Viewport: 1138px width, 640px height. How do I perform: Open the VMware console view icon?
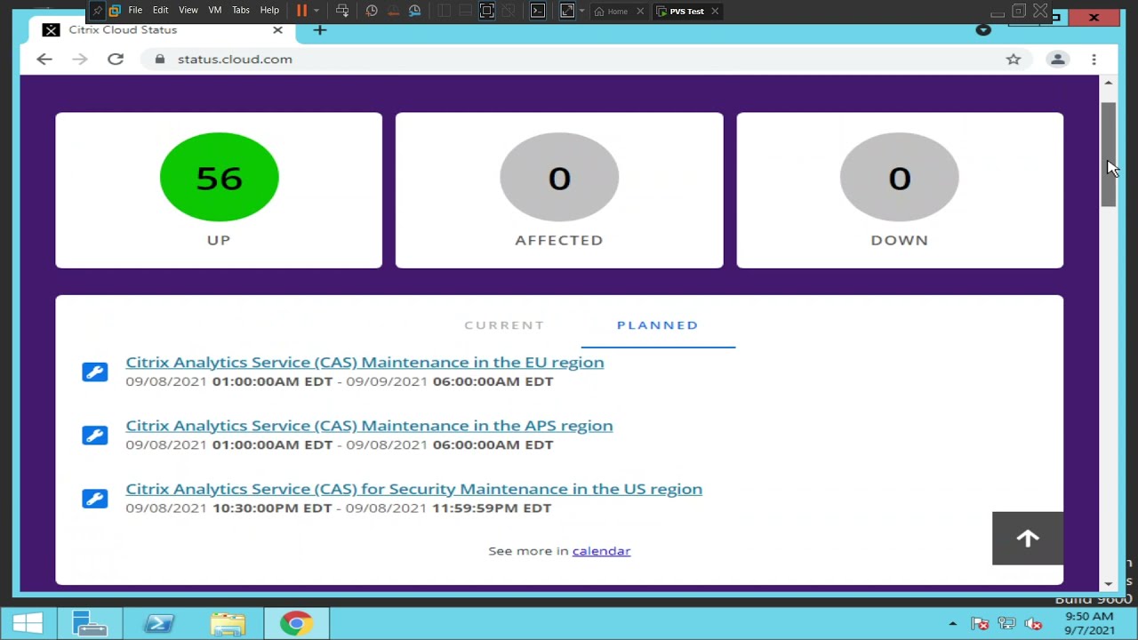point(537,11)
